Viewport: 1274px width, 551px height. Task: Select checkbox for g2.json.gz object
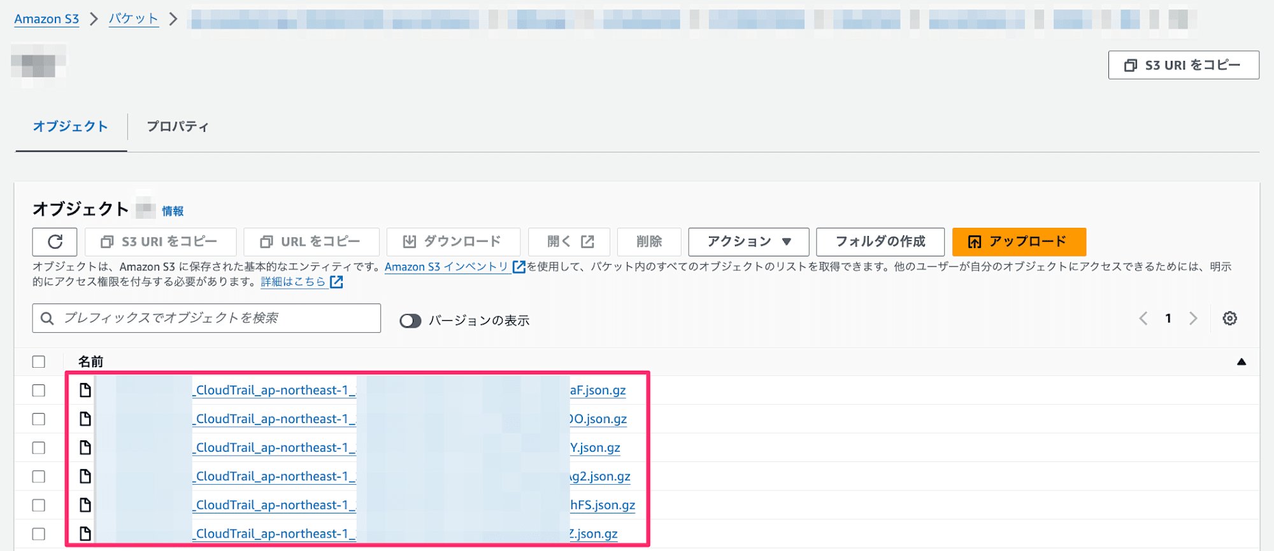39,476
